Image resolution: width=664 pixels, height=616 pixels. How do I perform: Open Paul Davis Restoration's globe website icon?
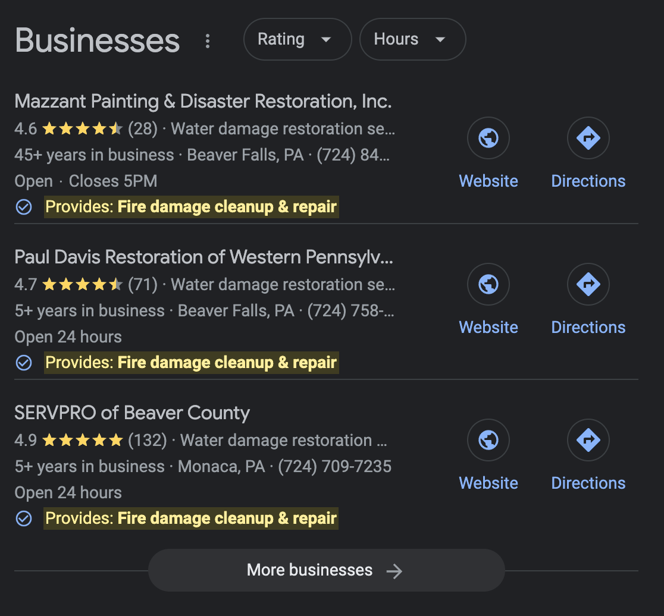[488, 285]
